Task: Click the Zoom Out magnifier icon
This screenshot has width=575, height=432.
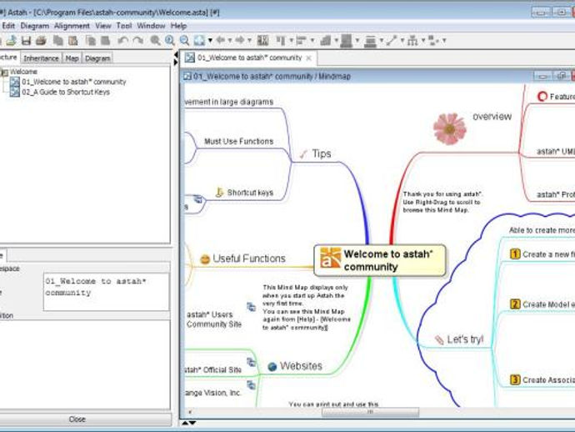Action: click(184, 40)
